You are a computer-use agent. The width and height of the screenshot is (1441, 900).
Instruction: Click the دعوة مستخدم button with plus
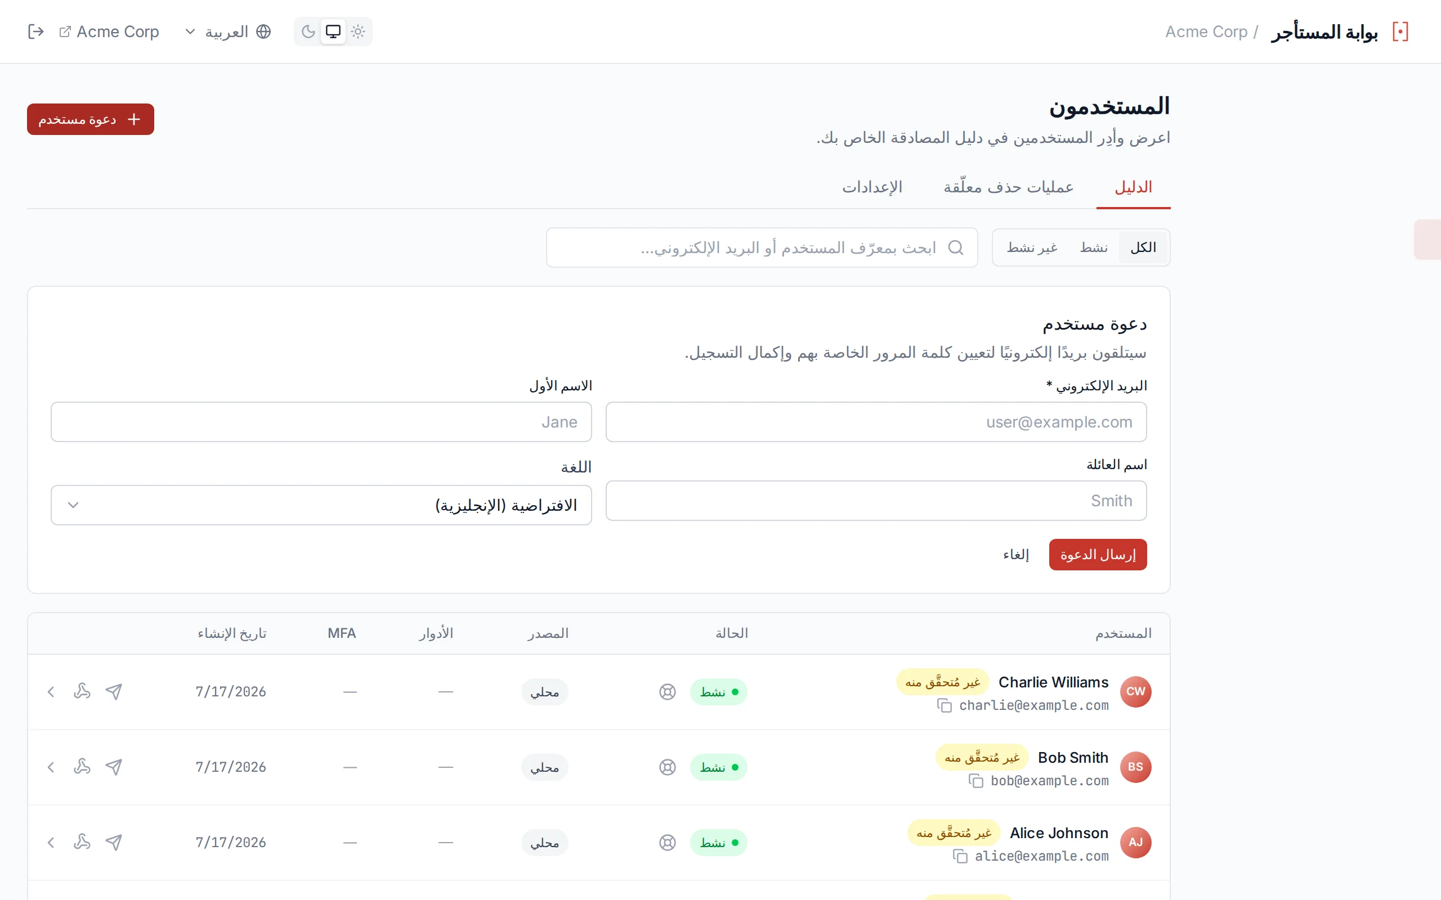[91, 119]
